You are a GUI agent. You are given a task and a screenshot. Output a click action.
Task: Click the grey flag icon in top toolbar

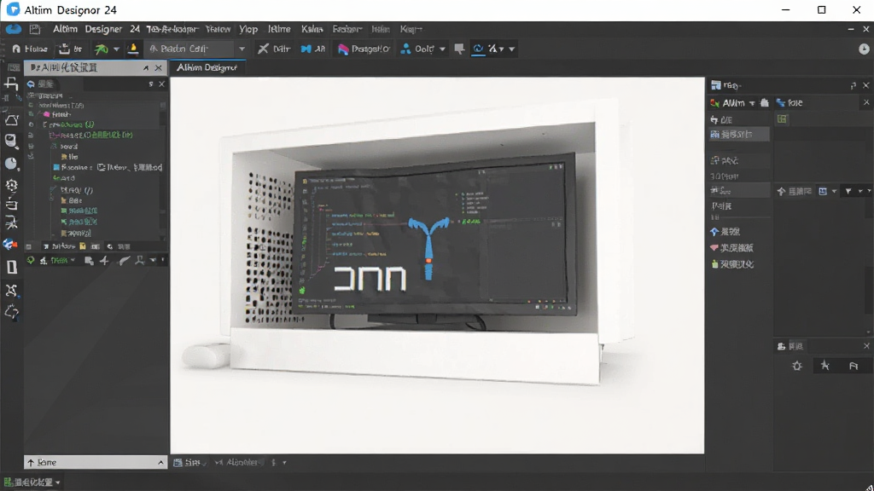tap(459, 49)
